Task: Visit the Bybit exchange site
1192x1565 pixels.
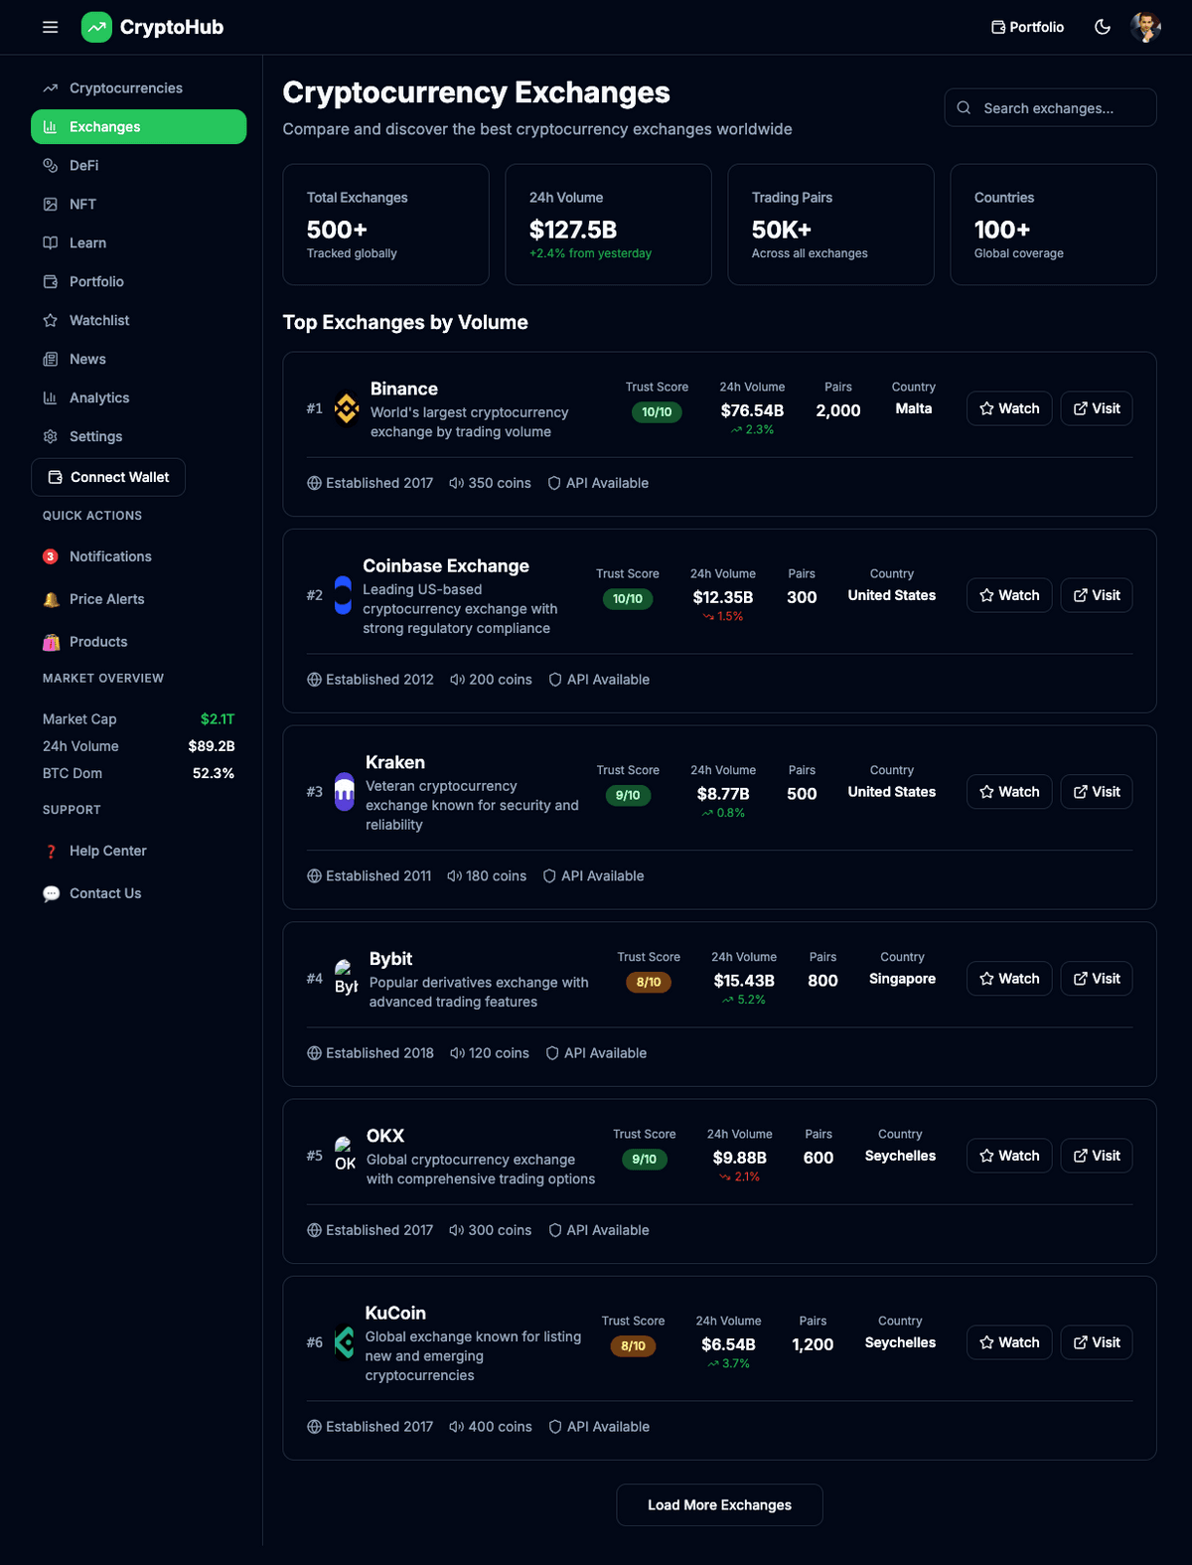Action: tap(1097, 979)
